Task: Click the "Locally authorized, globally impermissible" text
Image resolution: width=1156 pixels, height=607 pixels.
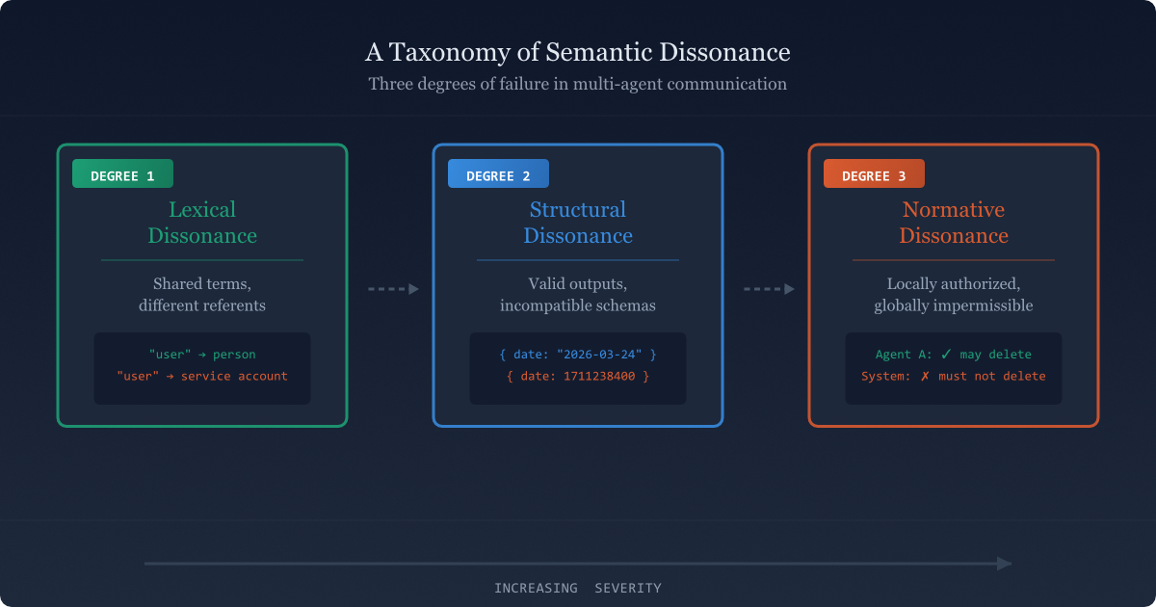Action: (954, 295)
